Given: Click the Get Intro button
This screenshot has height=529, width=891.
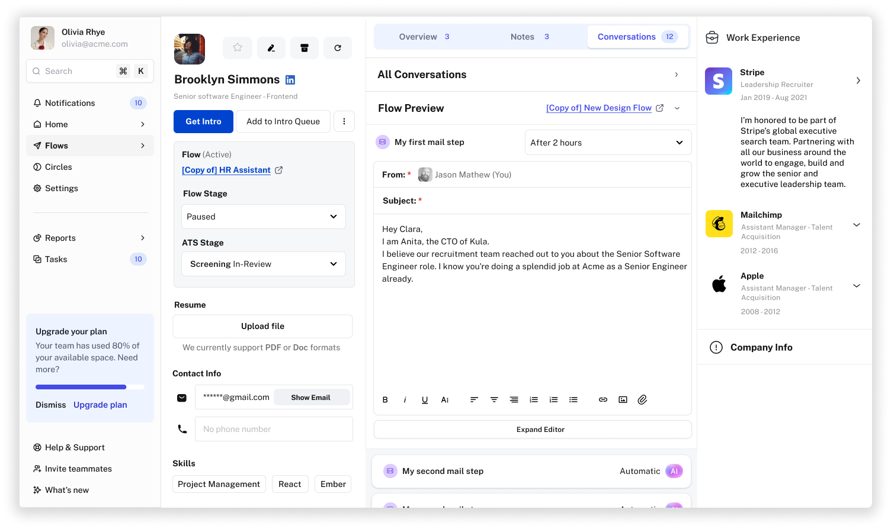Looking at the screenshot, I should coord(203,121).
